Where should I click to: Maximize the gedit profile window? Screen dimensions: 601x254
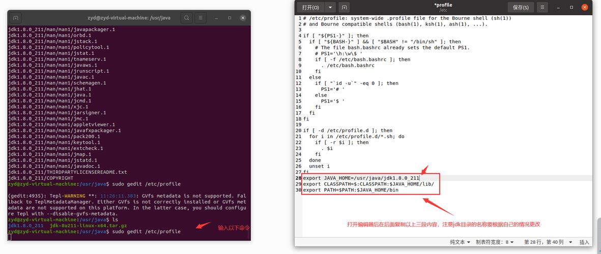(x=571, y=7)
